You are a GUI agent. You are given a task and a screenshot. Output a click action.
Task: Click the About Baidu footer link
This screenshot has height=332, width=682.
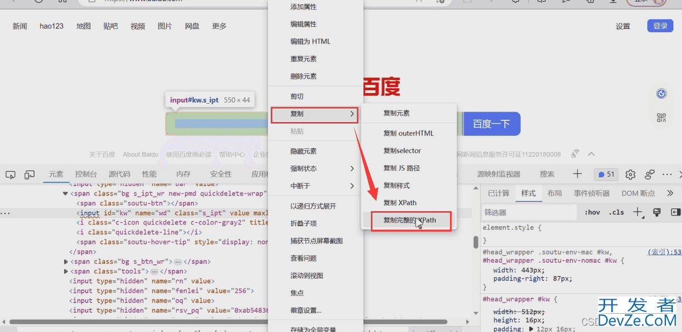tap(140, 154)
